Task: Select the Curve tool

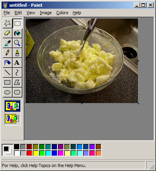Action: 17,73
